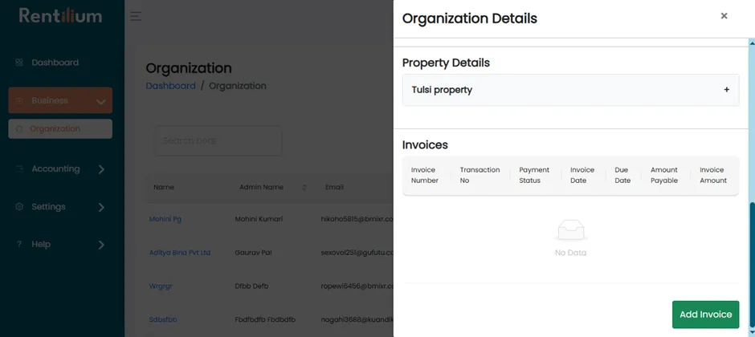Viewport: 755px width, 337px height.
Task: Click the Payment Status column header
Action: tap(534, 176)
